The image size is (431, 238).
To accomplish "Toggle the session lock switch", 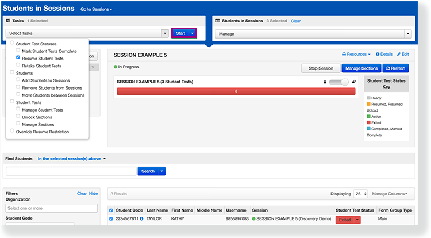I will click(339, 82).
